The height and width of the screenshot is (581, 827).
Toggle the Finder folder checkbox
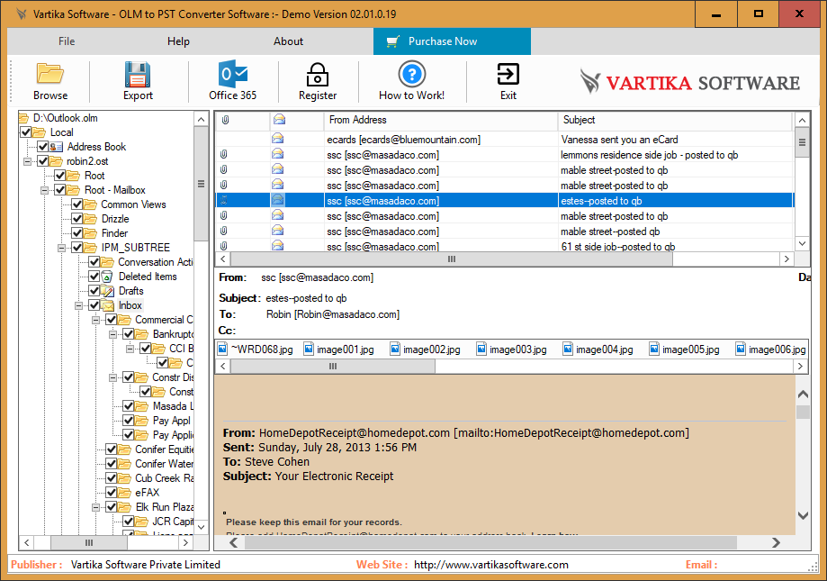pos(77,233)
